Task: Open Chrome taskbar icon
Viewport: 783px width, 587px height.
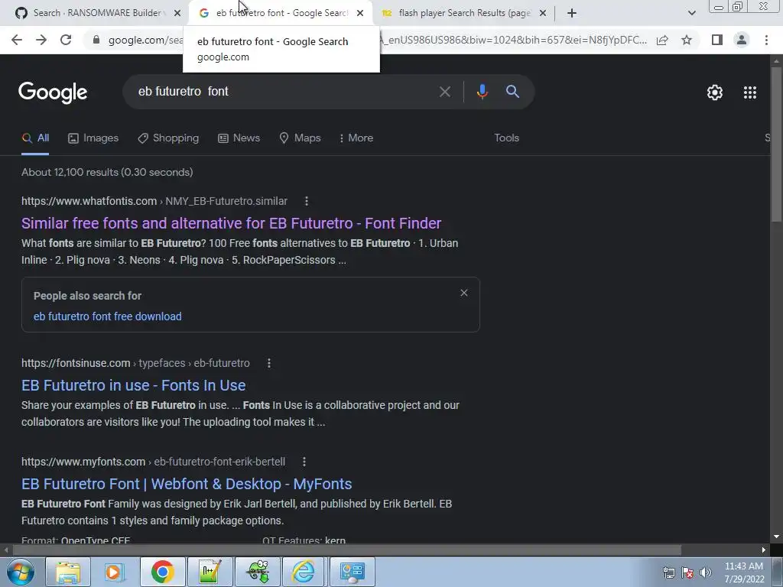Action: coord(162,572)
